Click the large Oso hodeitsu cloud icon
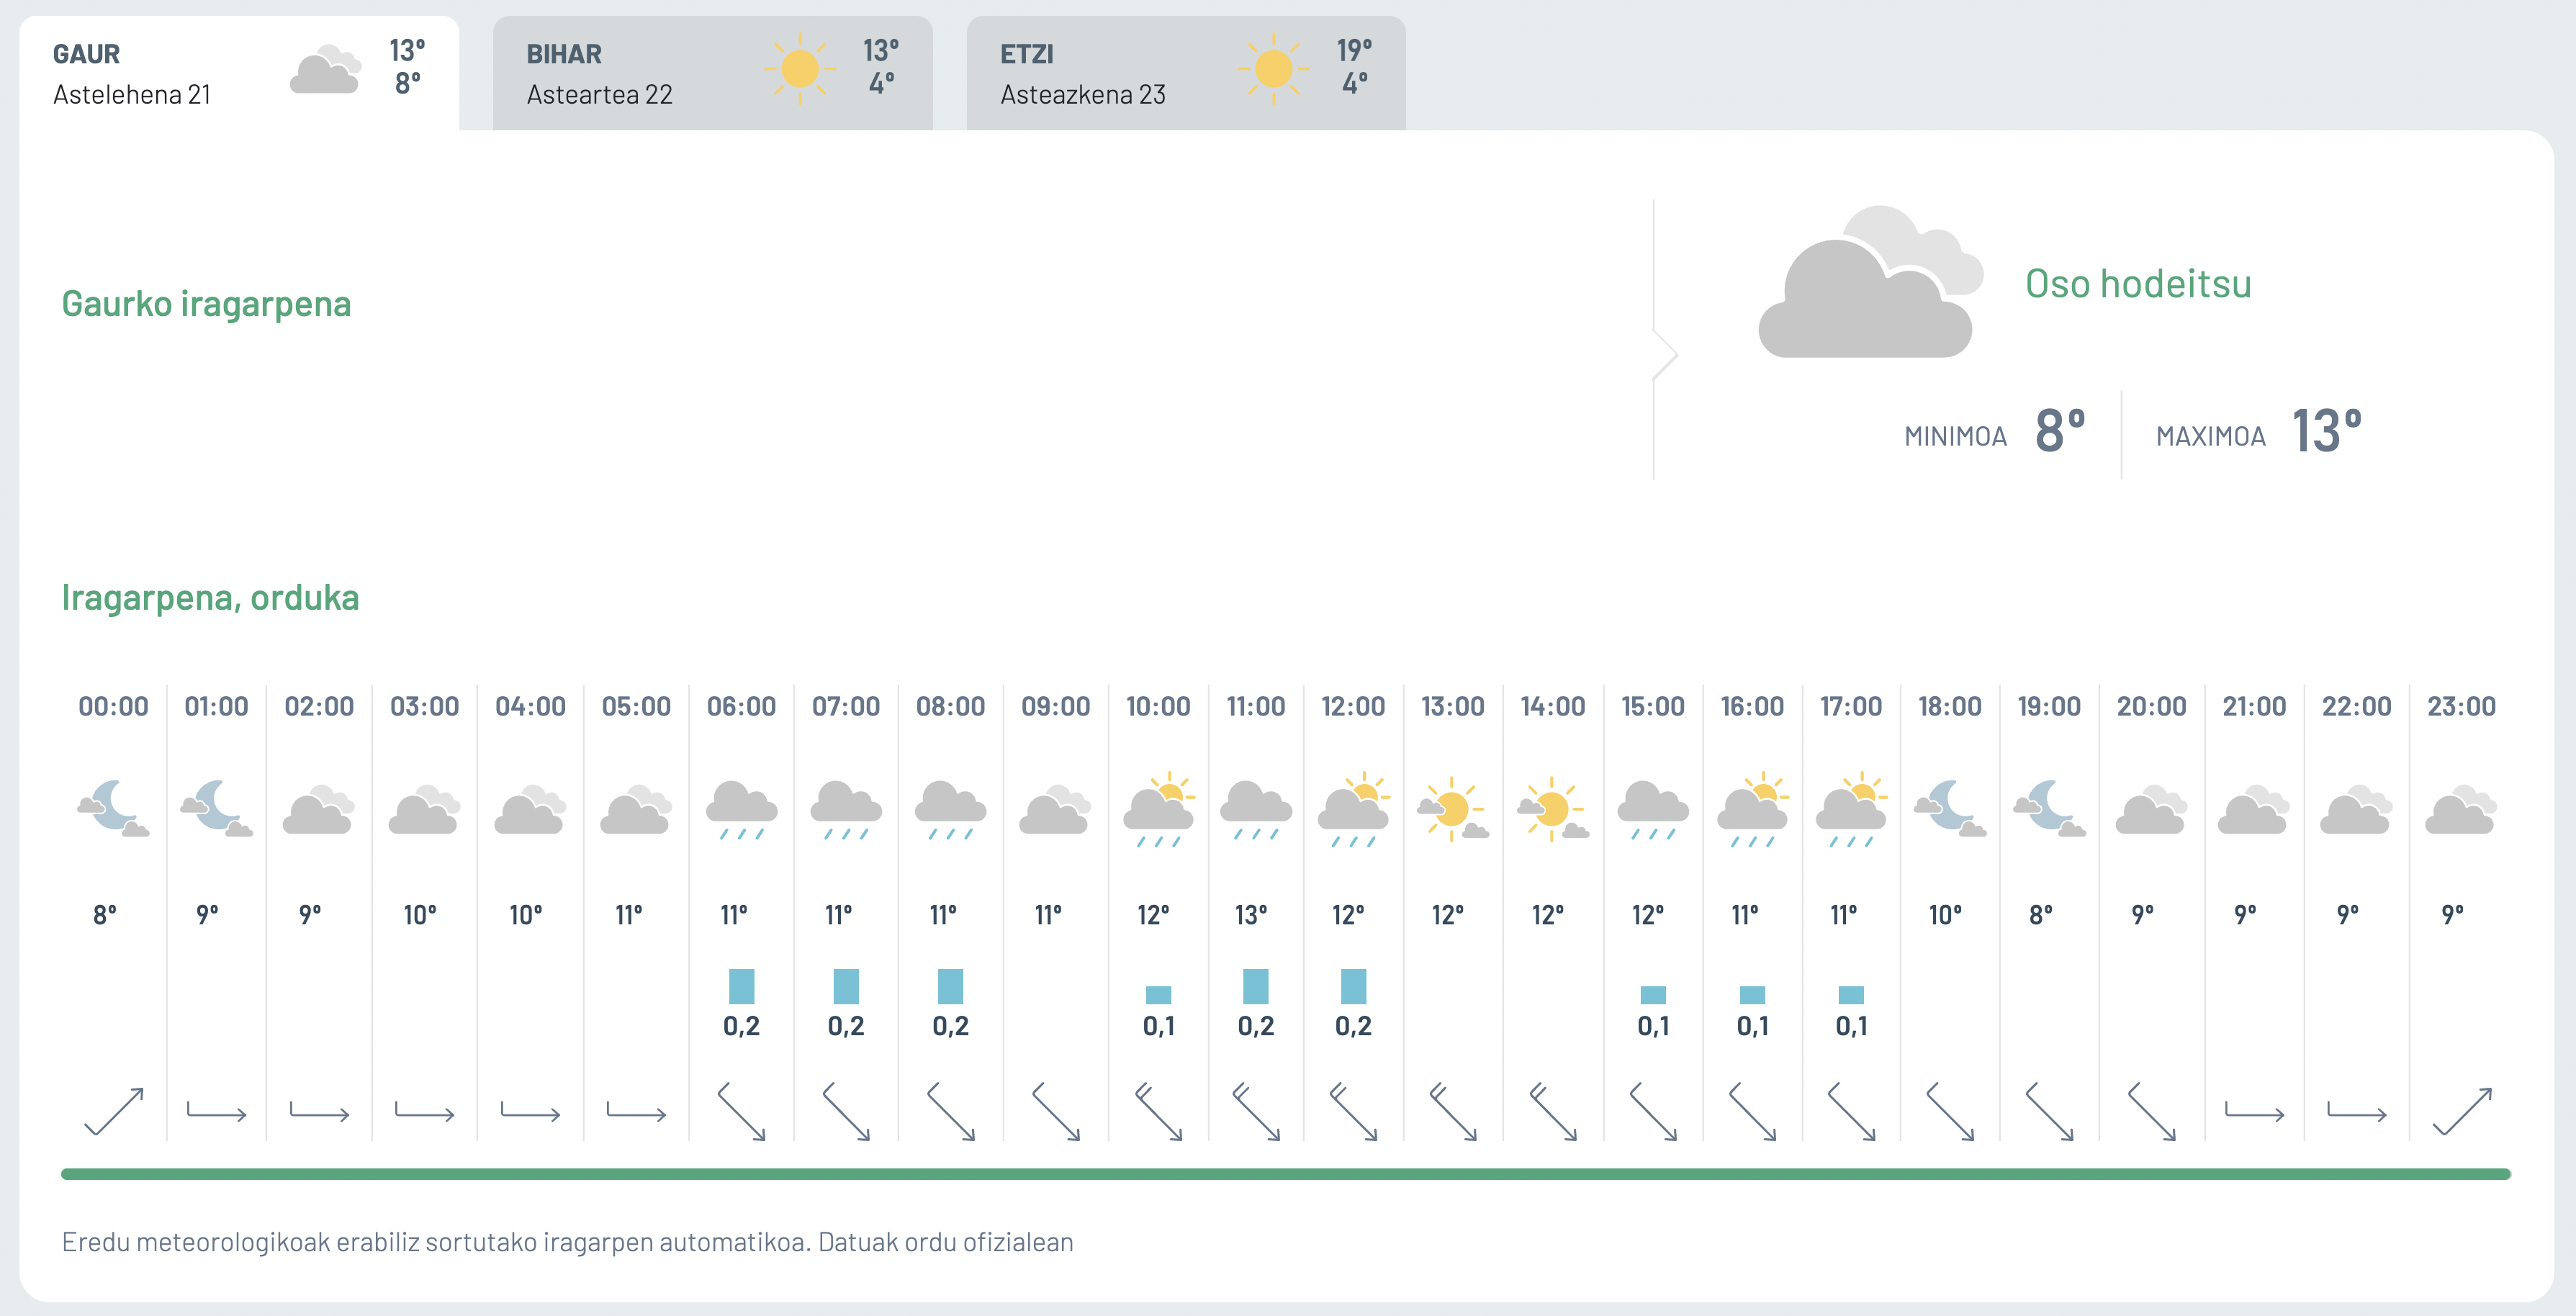This screenshot has height=1316, width=2576. 1870,281
